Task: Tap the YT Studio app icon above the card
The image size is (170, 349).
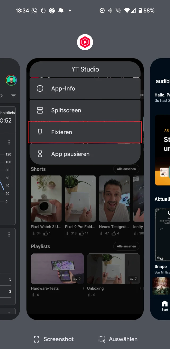Action: pyautogui.click(x=85, y=42)
